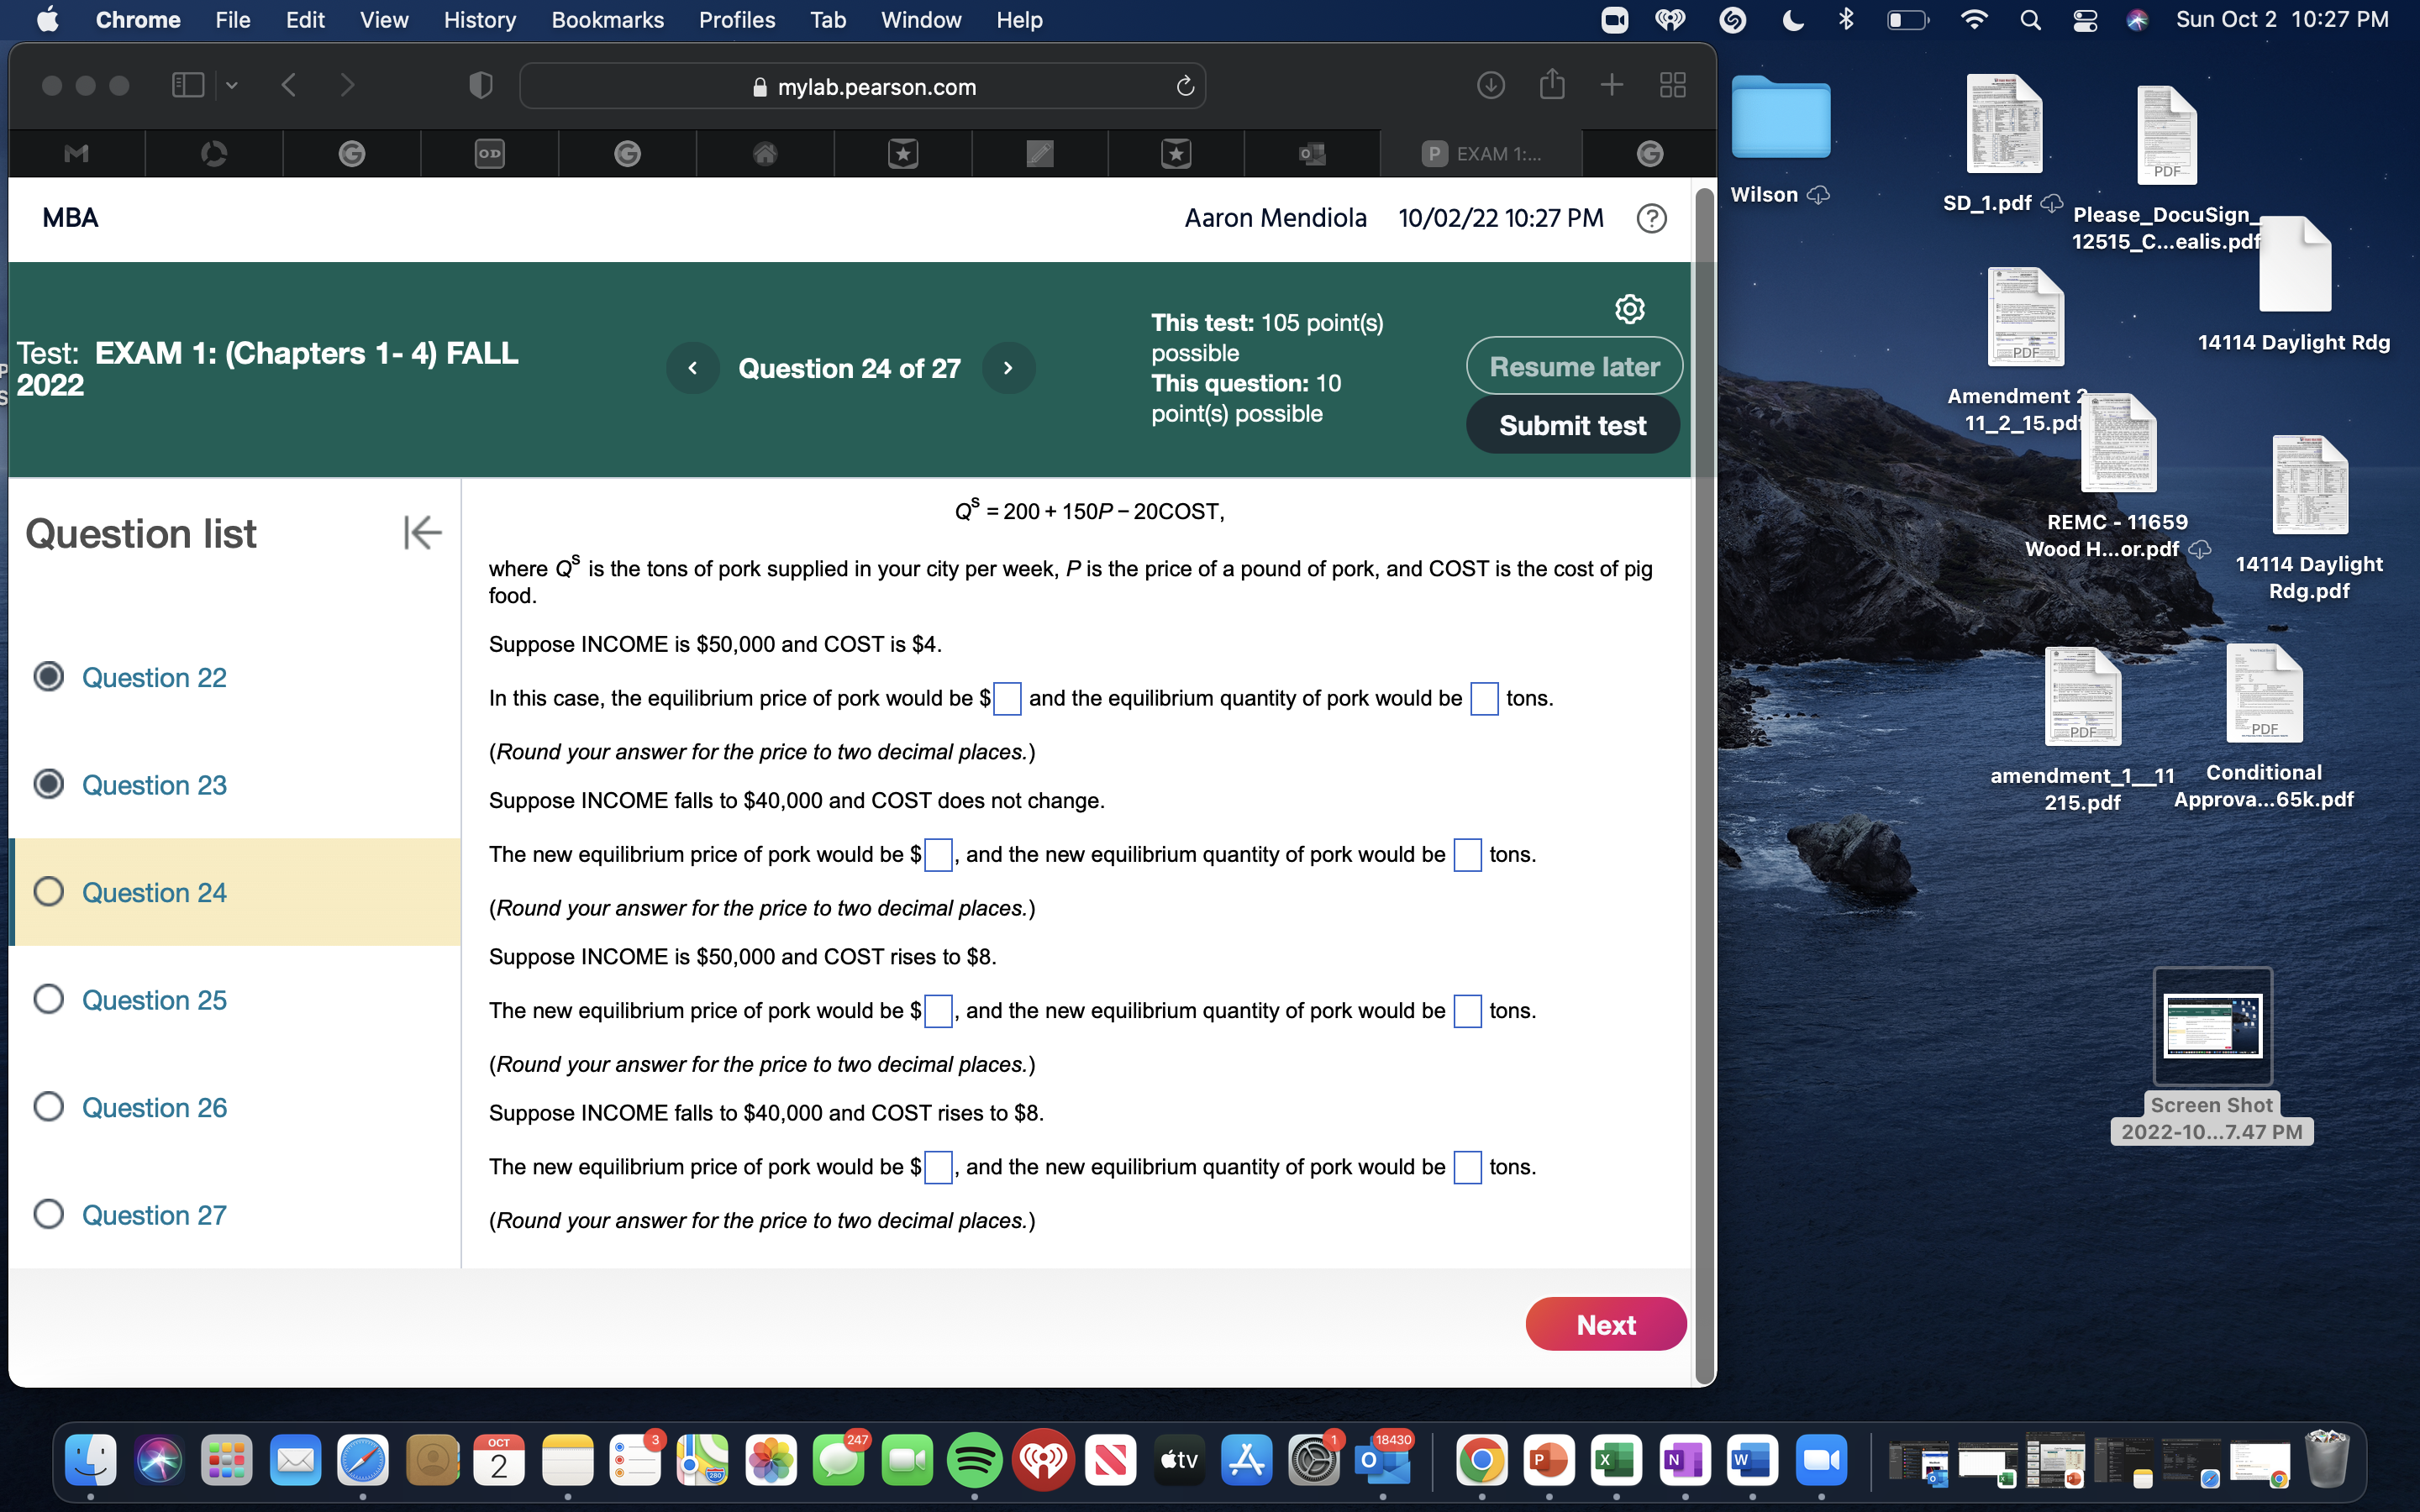Click the red Next button

pyautogui.click(x=1605, y=1324)
